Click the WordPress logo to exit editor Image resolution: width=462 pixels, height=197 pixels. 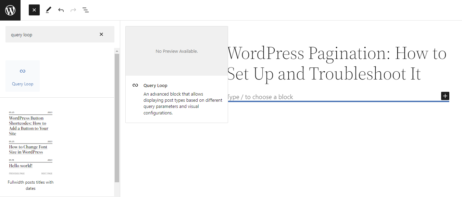point(10,10)
